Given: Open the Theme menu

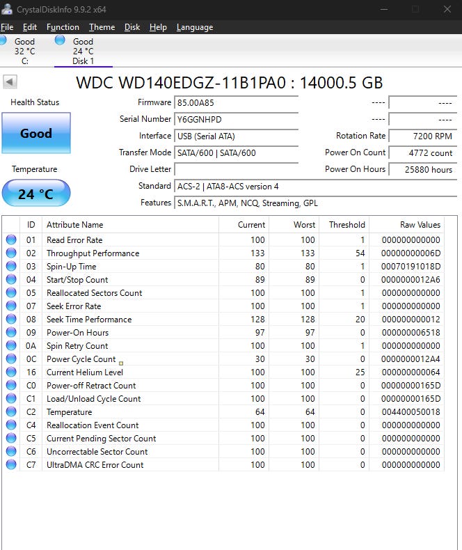Looking at the screenshot, I should tap(102, 27).
